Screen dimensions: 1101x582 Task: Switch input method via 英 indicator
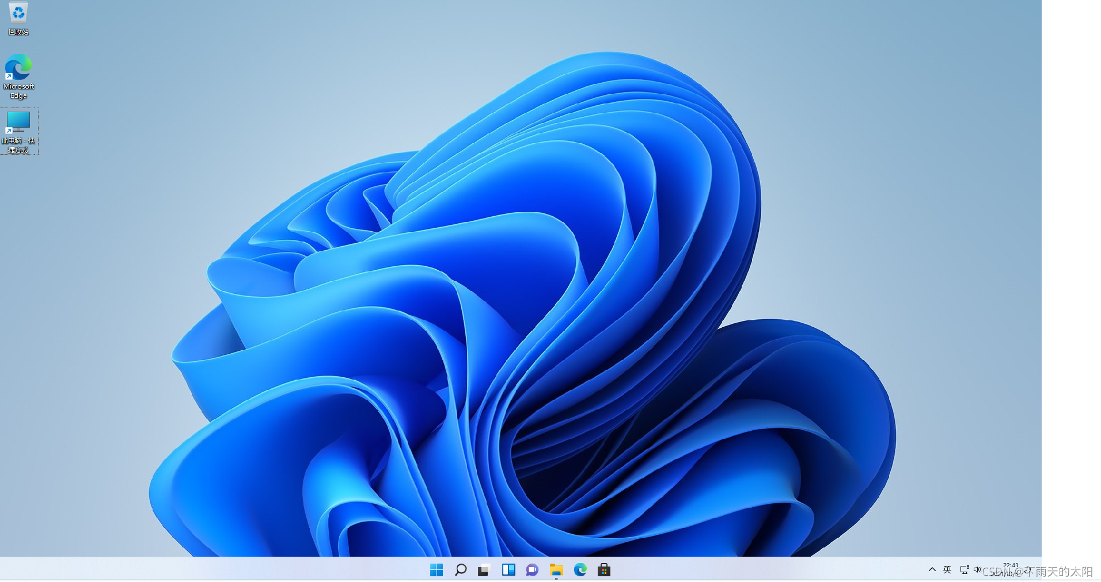(x=947, y=569)
